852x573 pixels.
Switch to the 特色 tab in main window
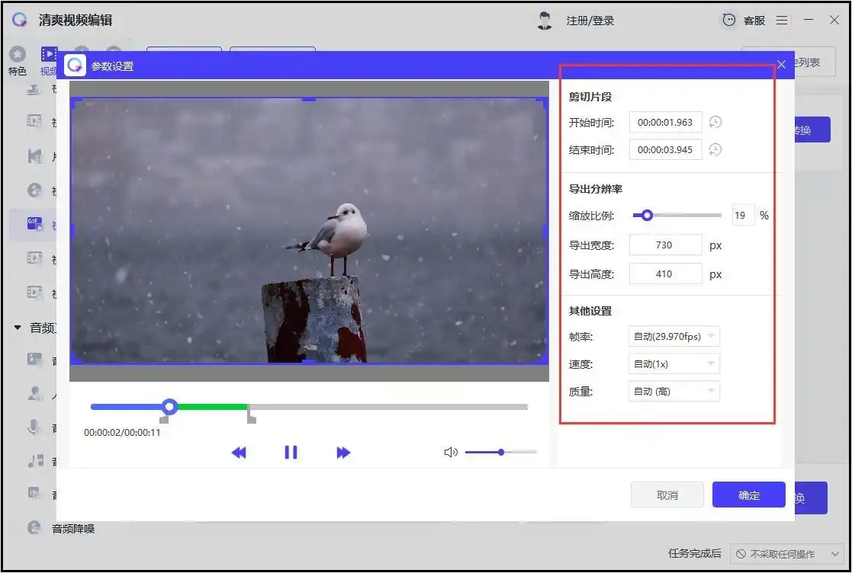click(x=18, y=60)
